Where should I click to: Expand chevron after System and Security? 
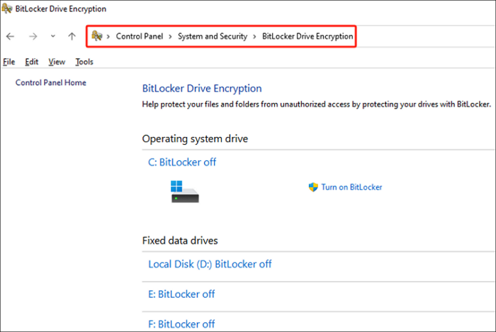pyautogui.click(x=254, y=36)
